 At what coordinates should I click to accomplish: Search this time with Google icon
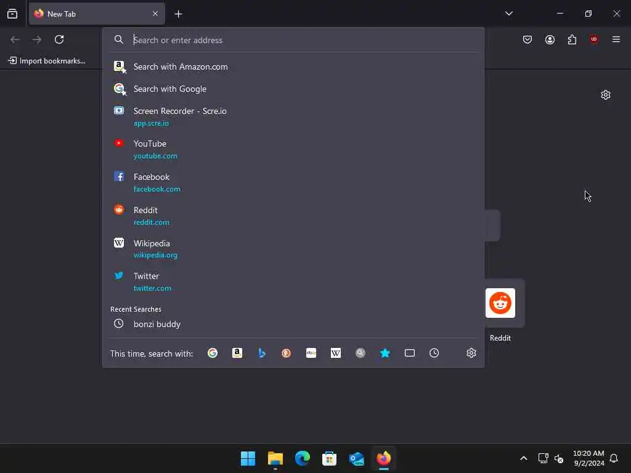click(x=213, y=353)
